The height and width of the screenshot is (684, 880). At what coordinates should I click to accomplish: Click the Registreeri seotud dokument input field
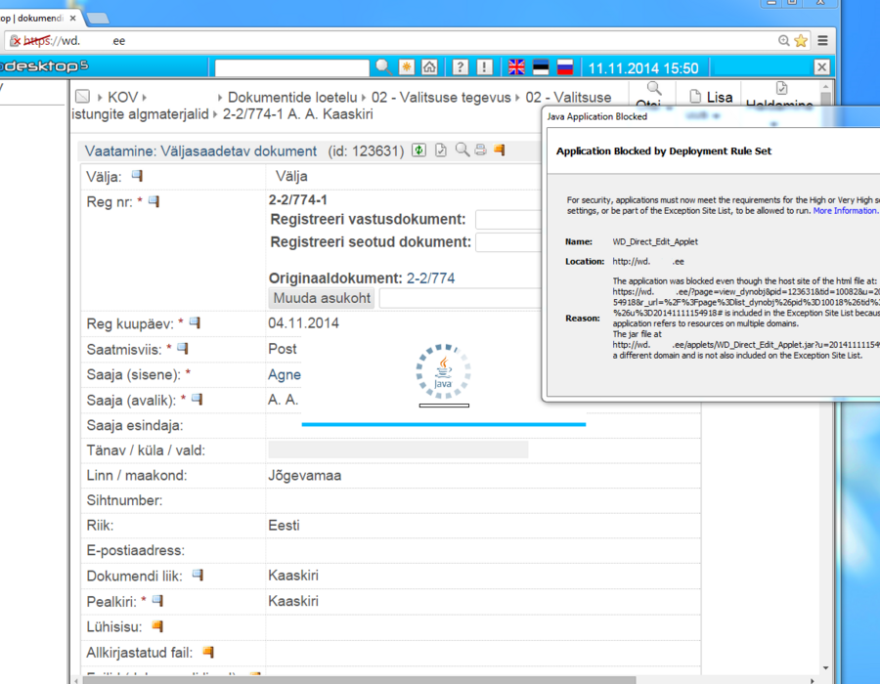tap(508, 242)
